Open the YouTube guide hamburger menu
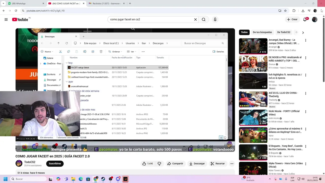Viewport: 325px width, 183px height. point(6,20)
